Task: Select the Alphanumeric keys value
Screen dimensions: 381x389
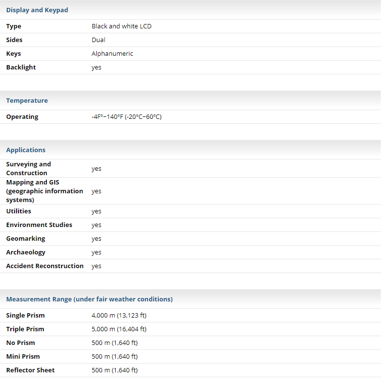Action: pyautogui.click(x=112, y=54)
